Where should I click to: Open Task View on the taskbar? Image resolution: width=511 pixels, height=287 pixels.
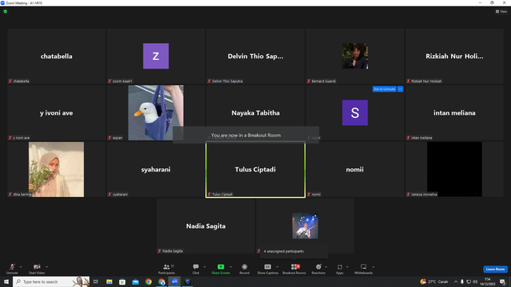[x=96, y=281]
